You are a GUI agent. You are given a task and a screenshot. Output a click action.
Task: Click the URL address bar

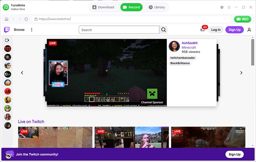click(x=131, y=19)
